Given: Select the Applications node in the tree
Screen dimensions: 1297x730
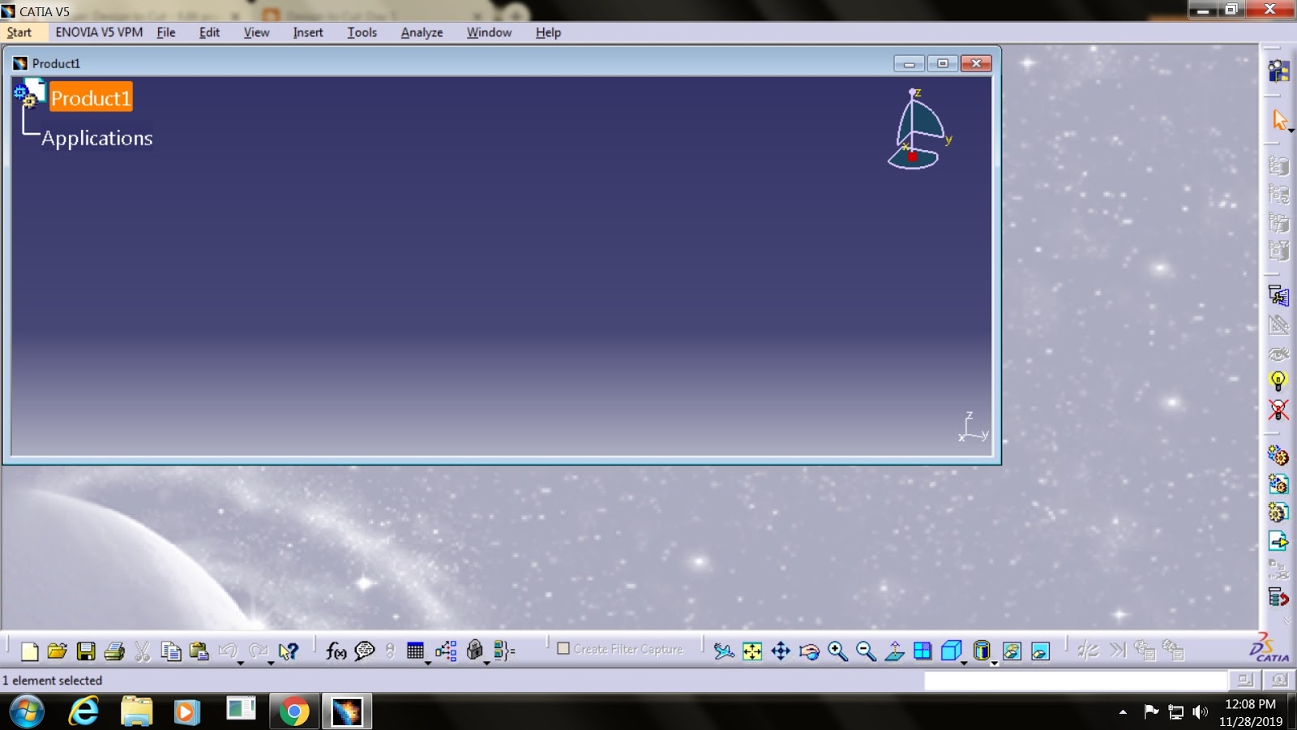Looking at the screenshot, I should (x=96, y=138).
